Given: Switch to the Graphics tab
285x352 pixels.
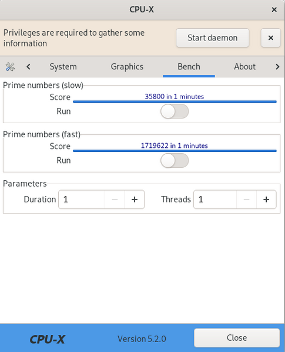Looking at the screenshot, I should [127, 67].
